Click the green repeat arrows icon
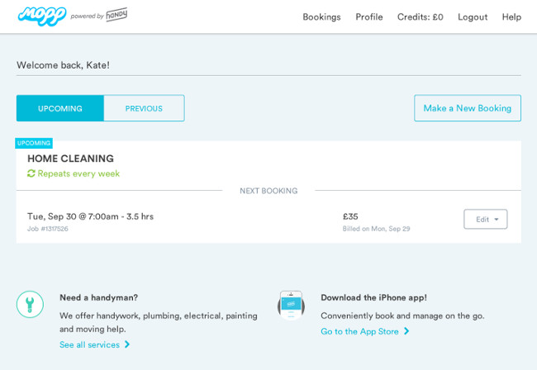This screenshot has height=370, width=537. (31, 173)
